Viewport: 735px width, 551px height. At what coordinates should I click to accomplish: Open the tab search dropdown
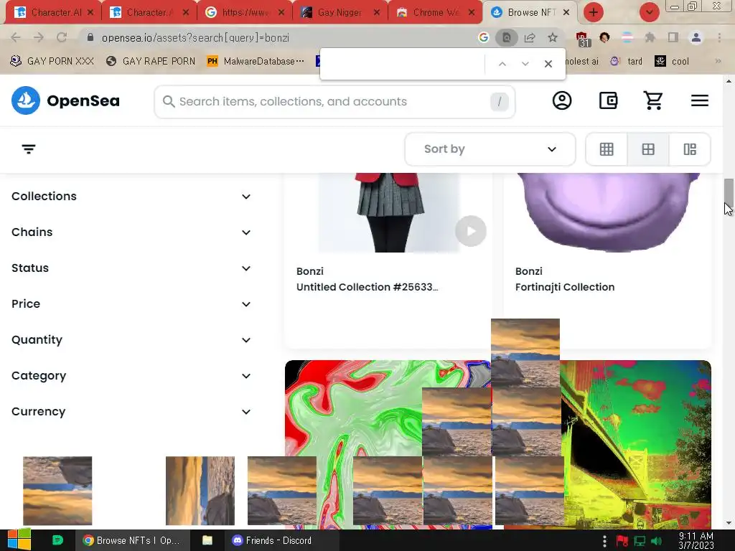tap(649, 13)
